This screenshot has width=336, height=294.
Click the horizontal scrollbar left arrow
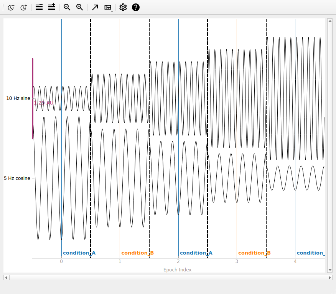pos(6,278)
